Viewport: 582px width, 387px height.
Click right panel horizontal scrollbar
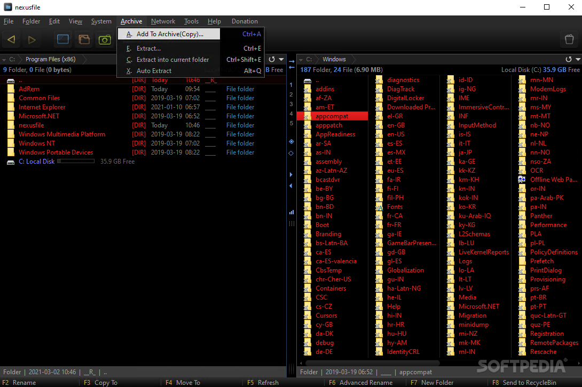(x=372, y=363)
